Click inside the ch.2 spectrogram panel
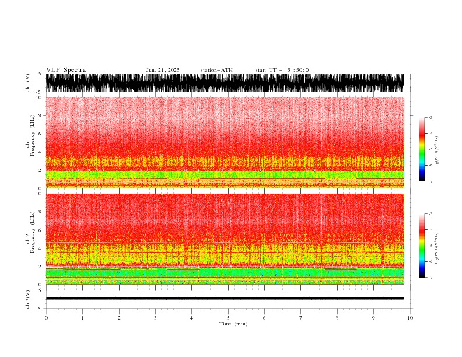This screenshot has height=357, width=462. point(225,239)
